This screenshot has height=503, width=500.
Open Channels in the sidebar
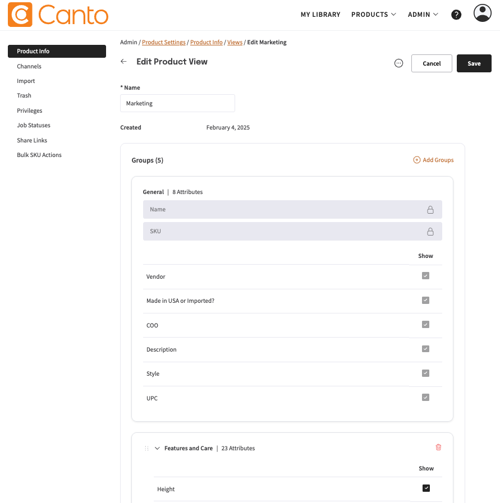point(29,66)
